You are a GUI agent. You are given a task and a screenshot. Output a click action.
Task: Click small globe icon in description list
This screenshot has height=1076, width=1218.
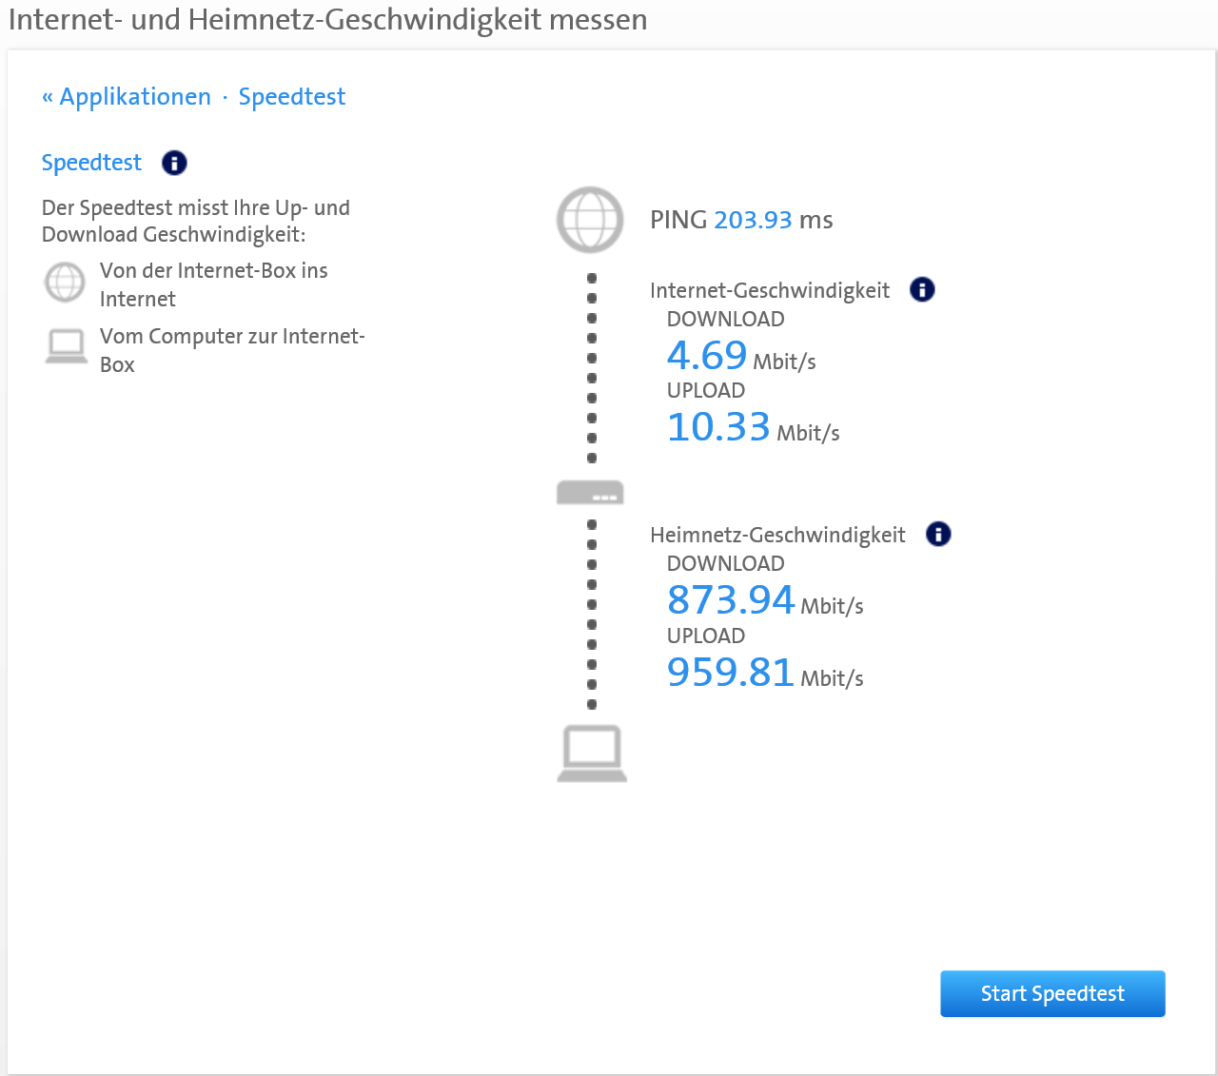pyautogui.click(x=66, y=283)
